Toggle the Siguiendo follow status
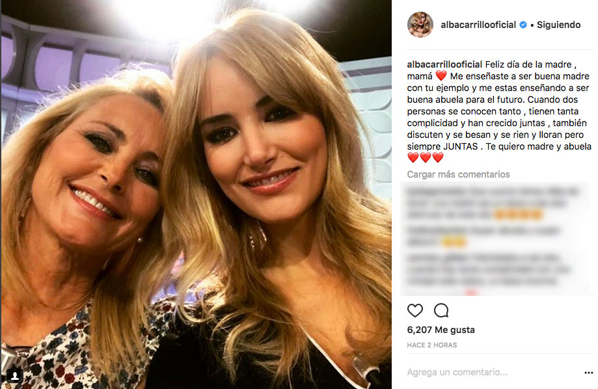The image size is (598, 389). [559, 25]
